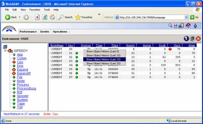Open the Disk entity link
The image size is (203, 124).
20,66
